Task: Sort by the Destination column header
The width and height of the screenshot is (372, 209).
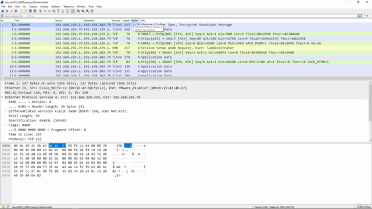Action: click(x=97, y=21)
